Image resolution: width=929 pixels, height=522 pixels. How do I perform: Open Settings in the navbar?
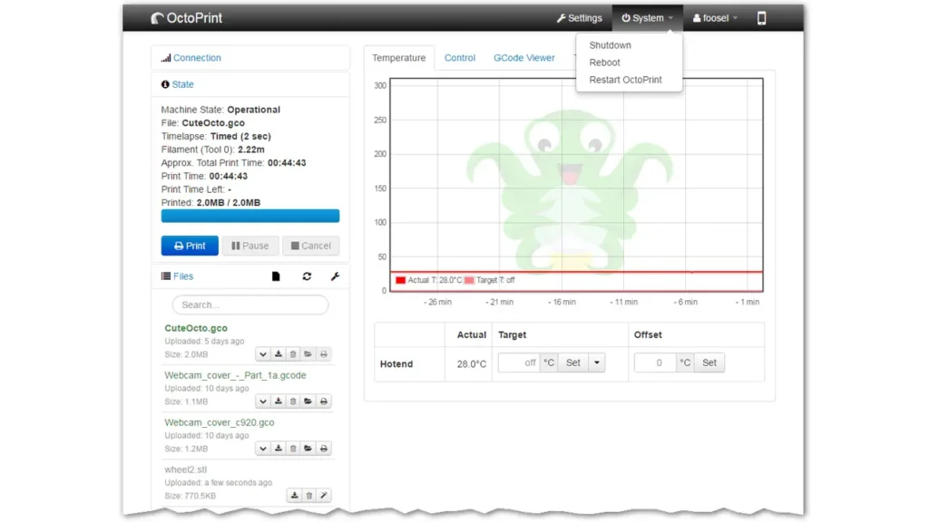579,18
